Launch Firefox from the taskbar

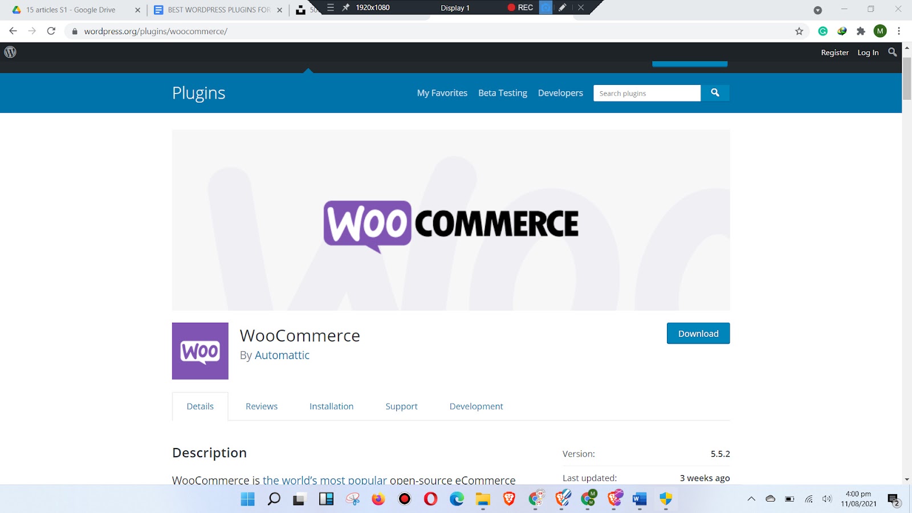(x=378, y=499)
